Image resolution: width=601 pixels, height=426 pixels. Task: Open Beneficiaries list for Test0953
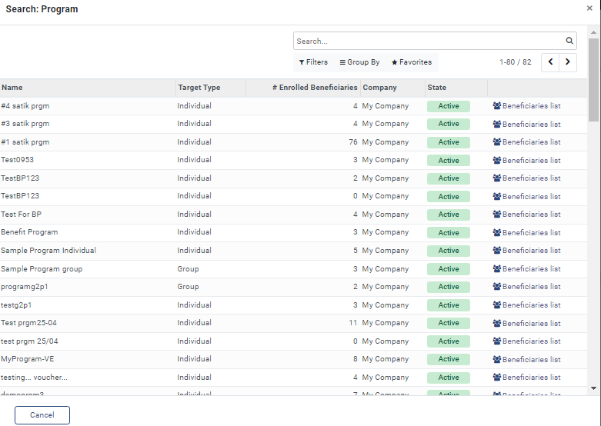[526, 160]
